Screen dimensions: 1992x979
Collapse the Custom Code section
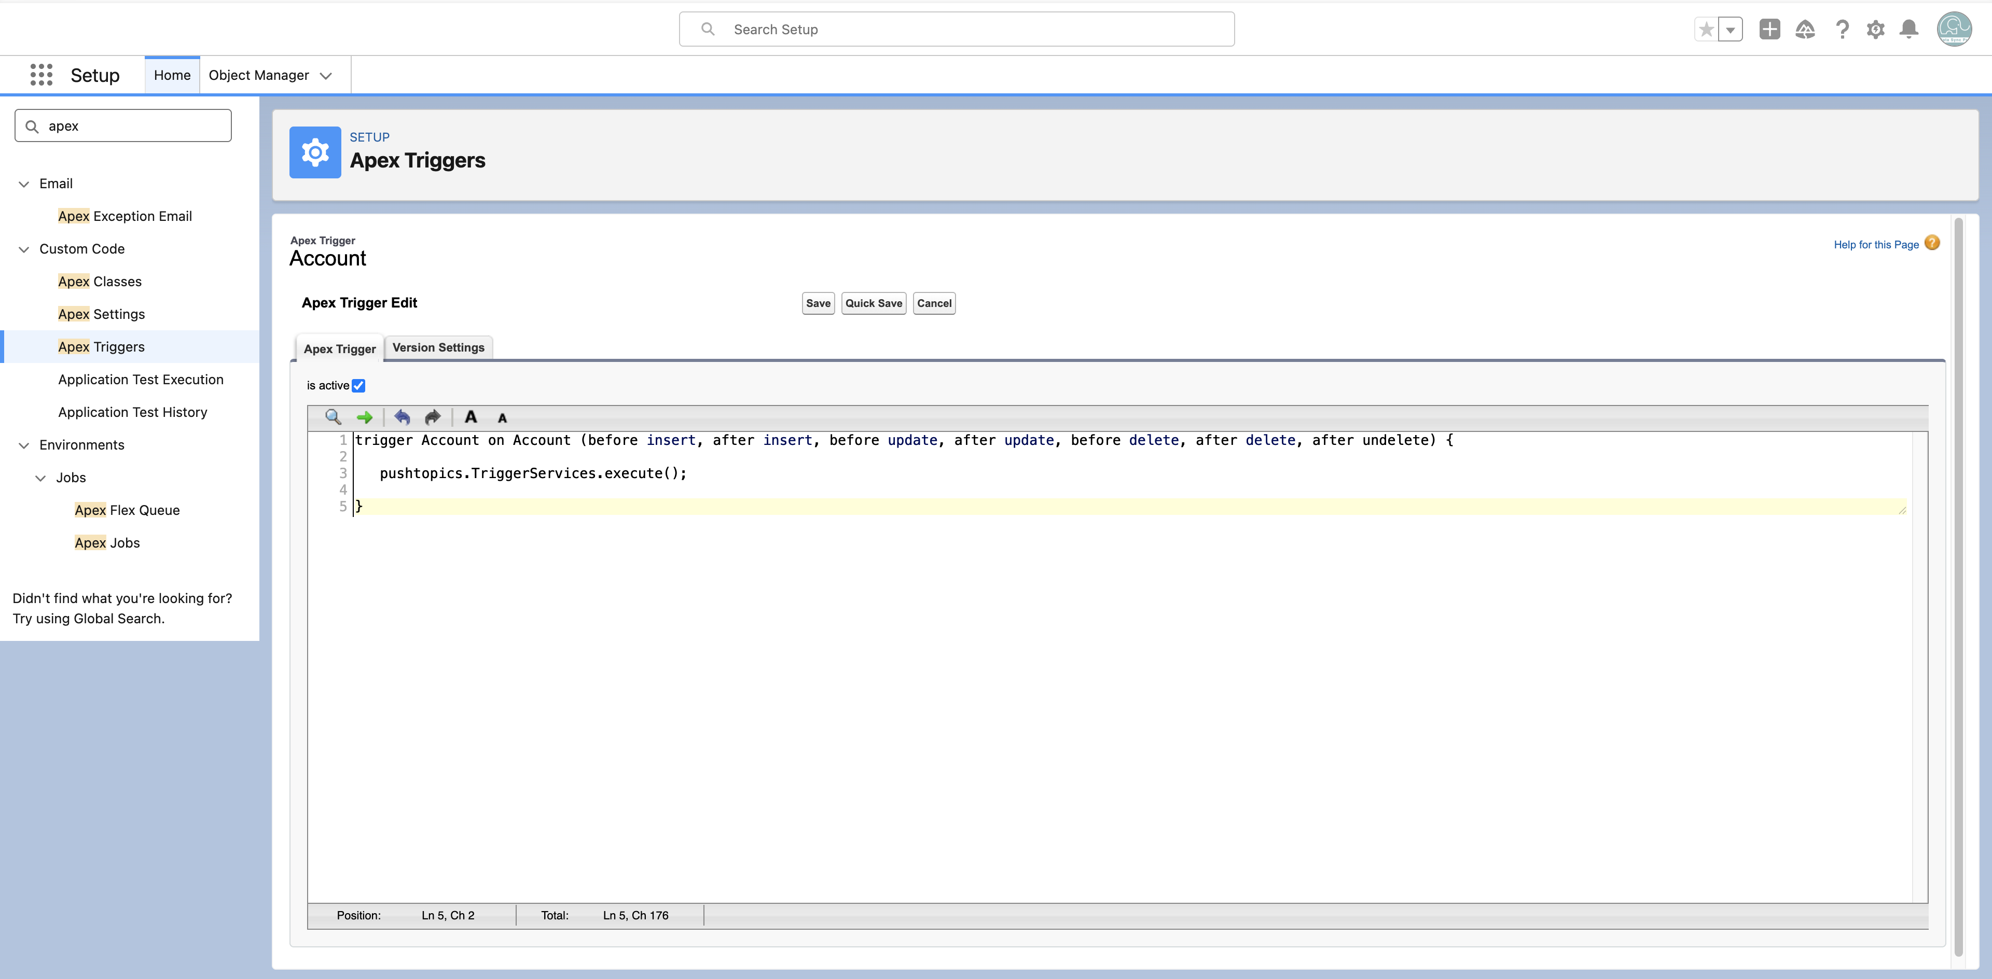pos(24,249)
